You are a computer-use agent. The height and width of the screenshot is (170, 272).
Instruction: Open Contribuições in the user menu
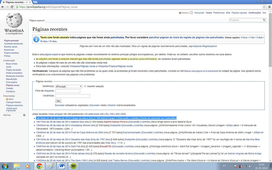(255, 13)
